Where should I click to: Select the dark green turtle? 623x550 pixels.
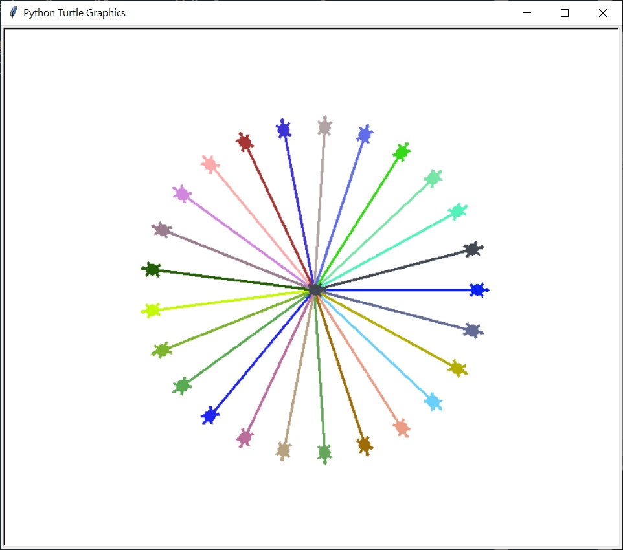[x=152, y=269]
